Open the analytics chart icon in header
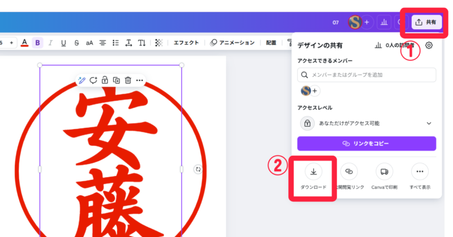 coord(384,22)
